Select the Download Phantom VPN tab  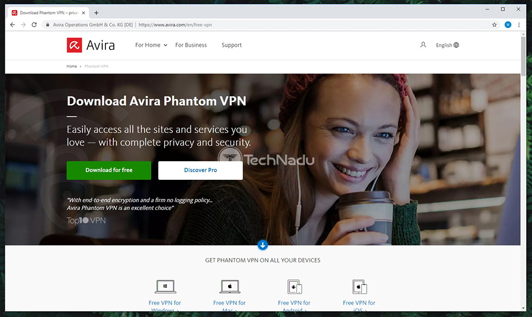tap(48, 13)
